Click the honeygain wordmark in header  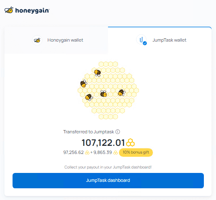coord(32,11)
